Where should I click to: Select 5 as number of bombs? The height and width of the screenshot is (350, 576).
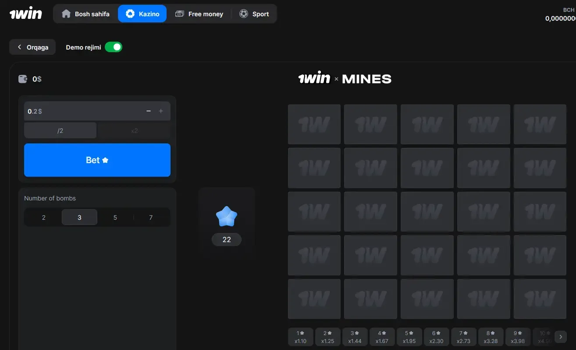pos(115,217)
